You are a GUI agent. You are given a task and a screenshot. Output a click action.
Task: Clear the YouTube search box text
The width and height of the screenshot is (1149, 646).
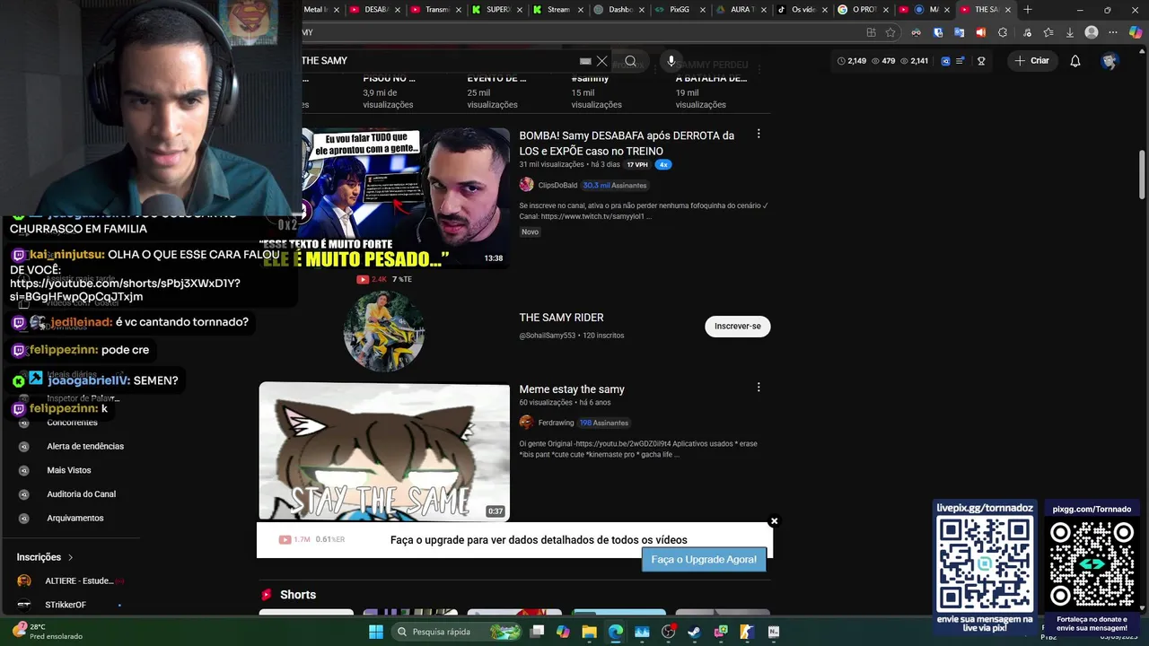[602, 61]
